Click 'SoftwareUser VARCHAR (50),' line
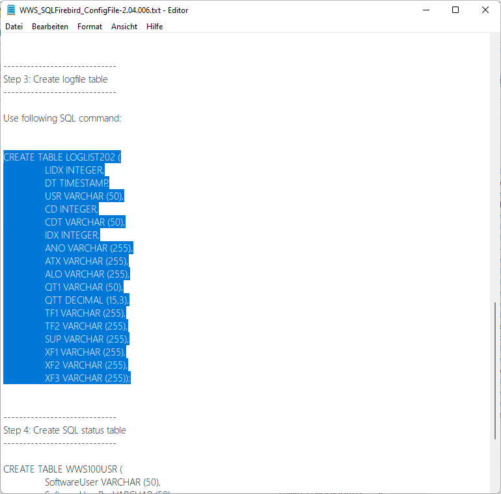Screen dimensions: 501x494 tap(103, 482)
